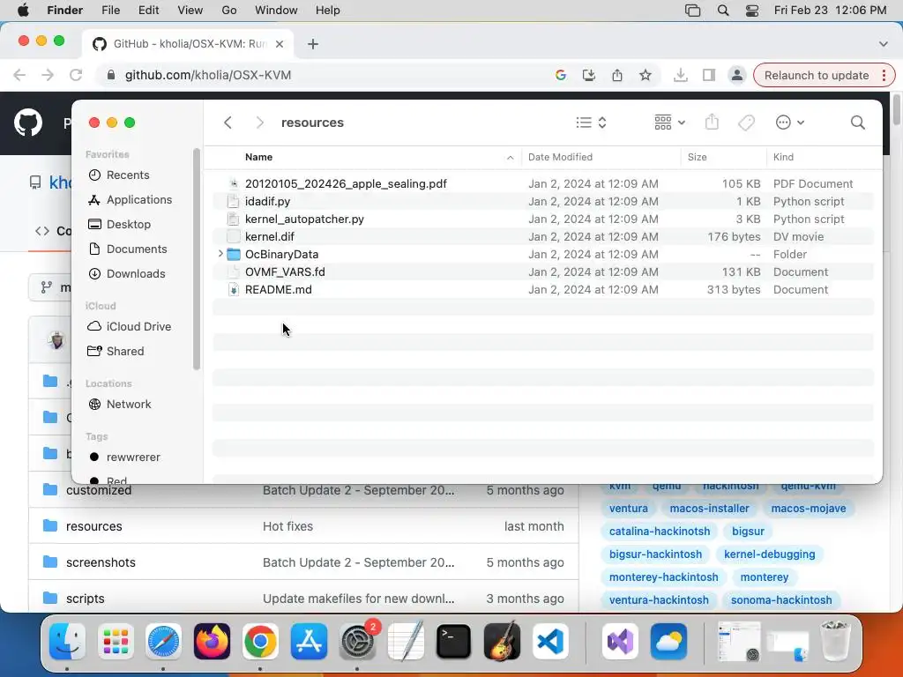Open the resources folder on GitHub
Viewport: 903px width, 677px height.
click(93, 526)
